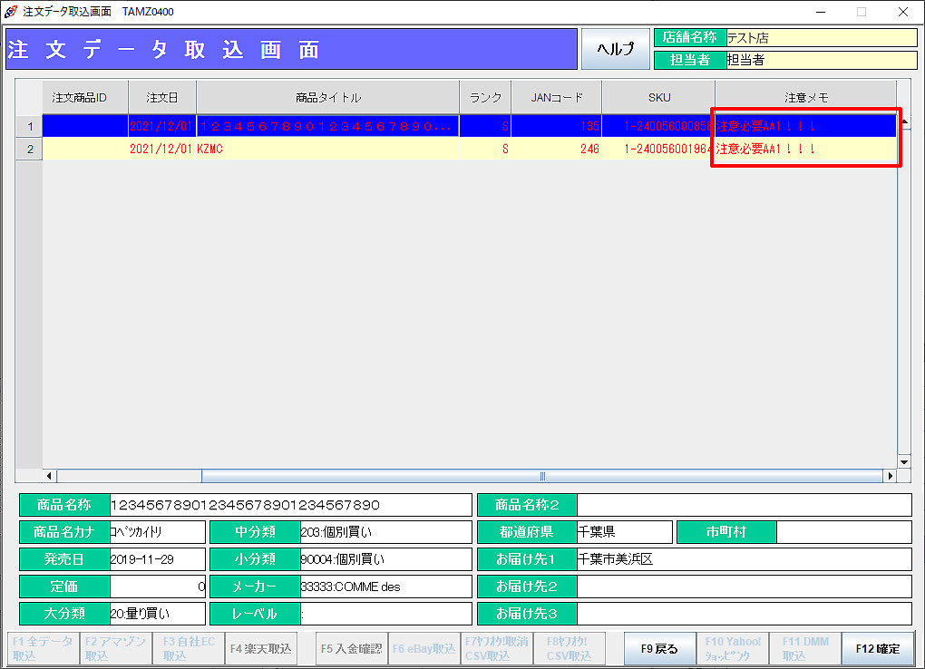This screenshot has width=925, height=669.
Task: Select row 1 header in order table
Action: point(29,126)
